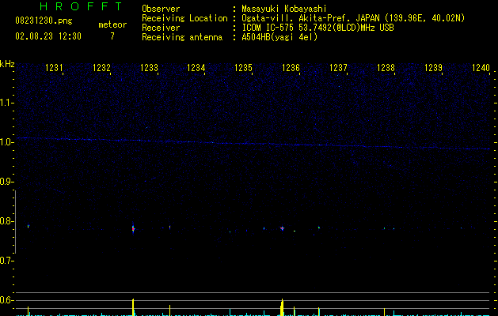Click the tall yellow power spike before 1236
Viewport: 498px width, 316px height.
point(282,307)
